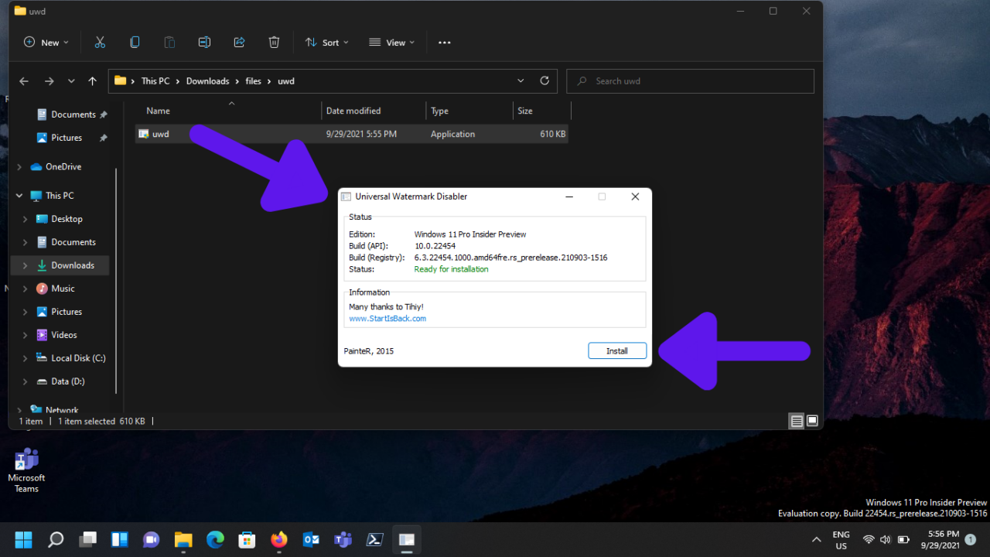The image size is (990, 557).
Task: Click inside the Search uwd field
Action: point(690,80)
